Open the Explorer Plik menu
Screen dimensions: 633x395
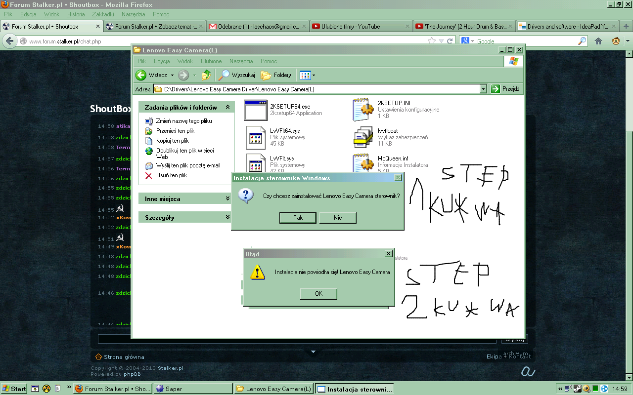(142, 61)
